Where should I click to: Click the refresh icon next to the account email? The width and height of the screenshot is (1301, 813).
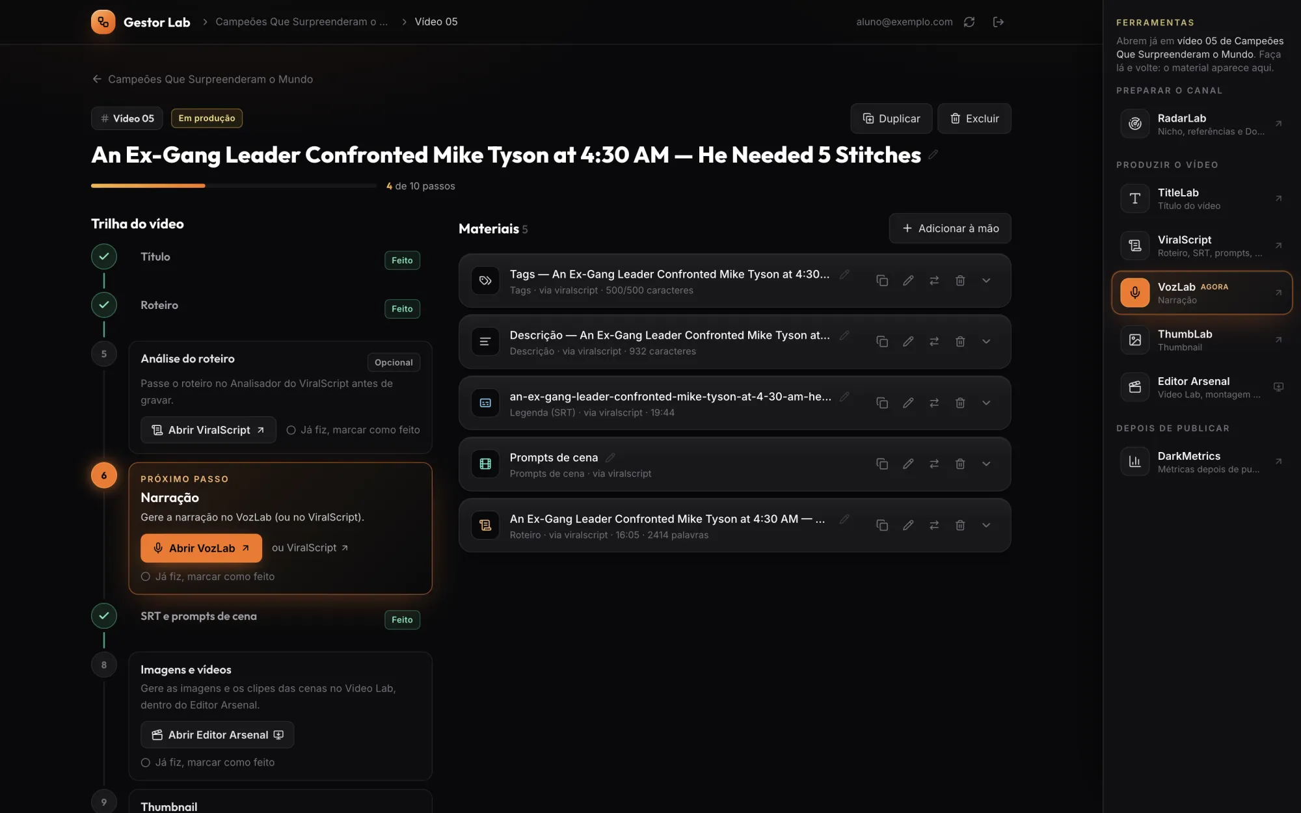(x=969, y=22)
